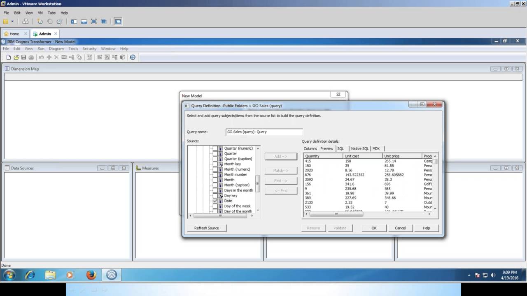Tick the Days in the month checkbox
527x296 pixels.
215,190
